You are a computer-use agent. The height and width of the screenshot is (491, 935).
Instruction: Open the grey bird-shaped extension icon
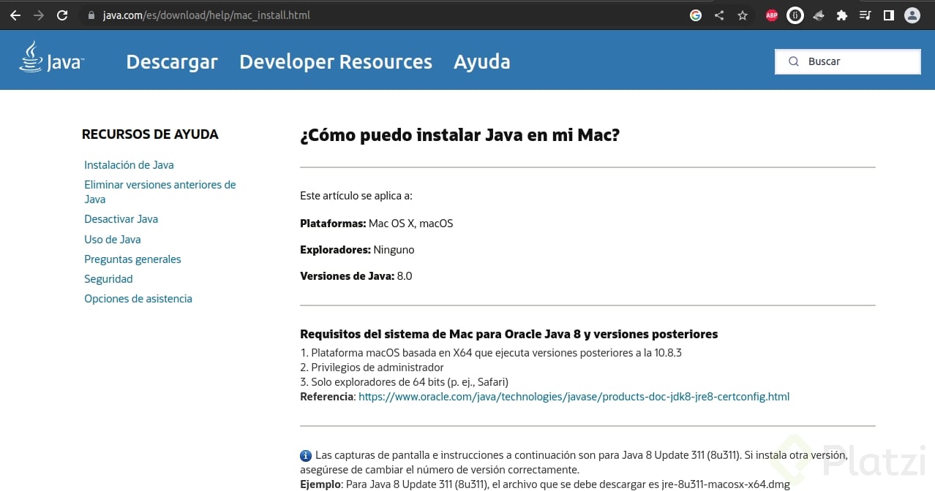(819, 15)
